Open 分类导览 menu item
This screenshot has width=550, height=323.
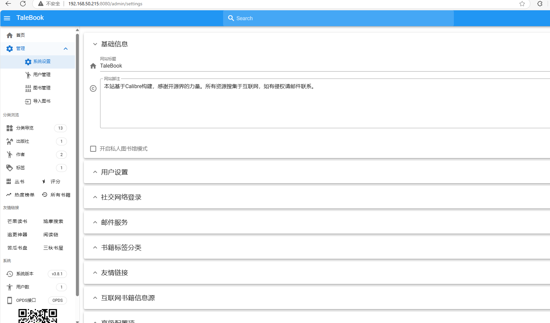pos(38,128)
